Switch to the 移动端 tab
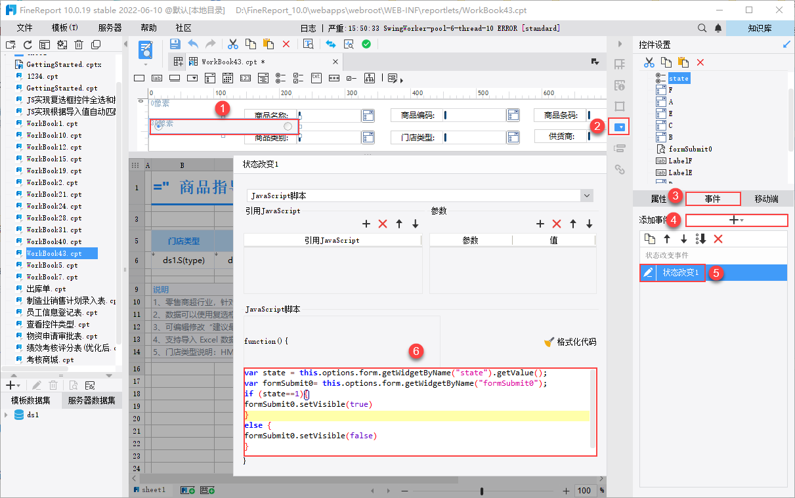 [x=766, y=199]
